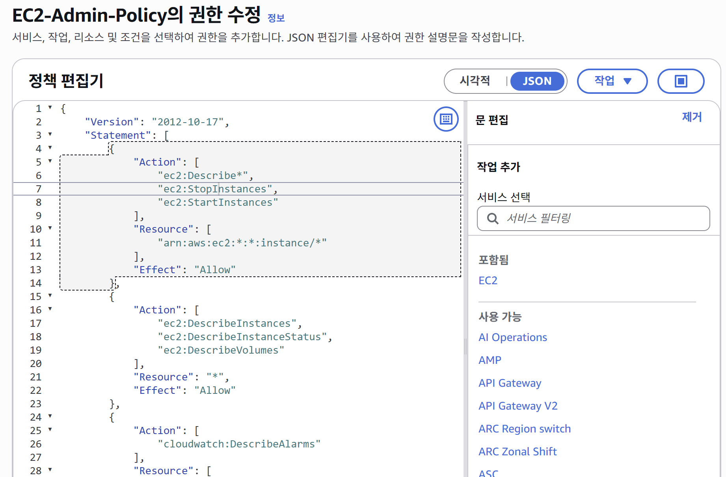Viewport: 726px width, 477px height.
Task: Collapse the Statement array at line 3
Action: tap(50, 135)
